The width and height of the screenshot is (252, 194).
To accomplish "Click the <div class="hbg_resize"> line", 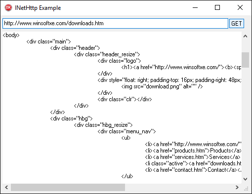I will (x=103, y=125).
